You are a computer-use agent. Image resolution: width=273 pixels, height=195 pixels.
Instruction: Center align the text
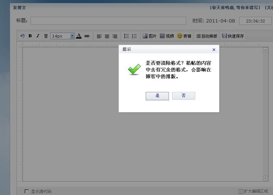point(107,36)
